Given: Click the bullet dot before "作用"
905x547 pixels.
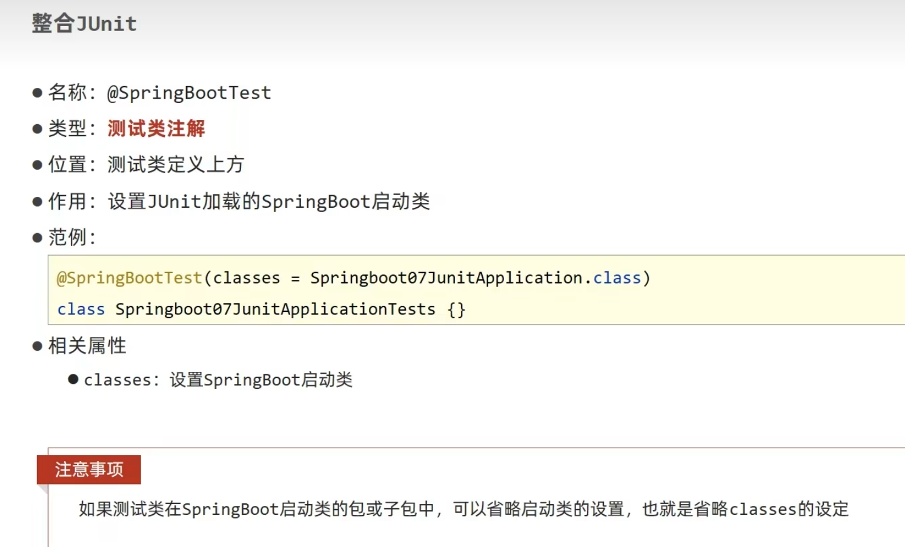Looking at the screenshot, I should 38,201.
